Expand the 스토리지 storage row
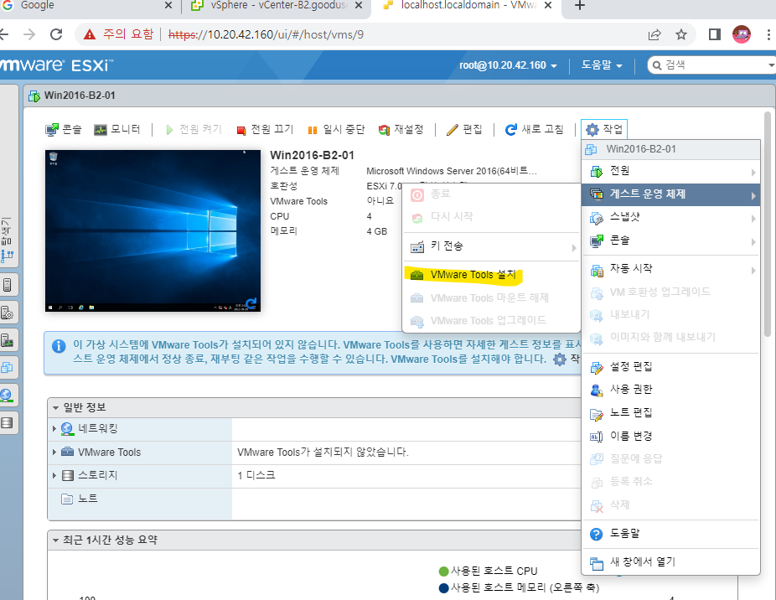The width and height of the screenshot is (776, 600). pos(54,475)
